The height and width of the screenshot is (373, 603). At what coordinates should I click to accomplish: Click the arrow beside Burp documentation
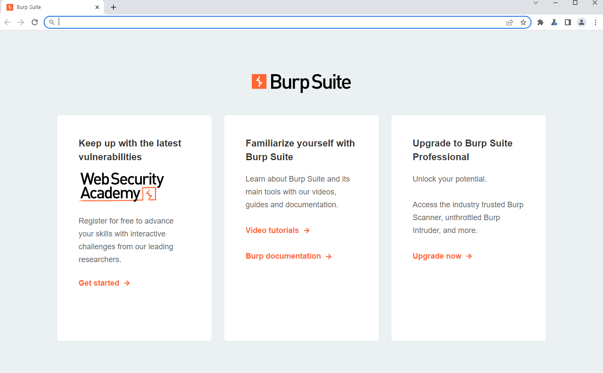pyautogui.click(x=328, y=257)
